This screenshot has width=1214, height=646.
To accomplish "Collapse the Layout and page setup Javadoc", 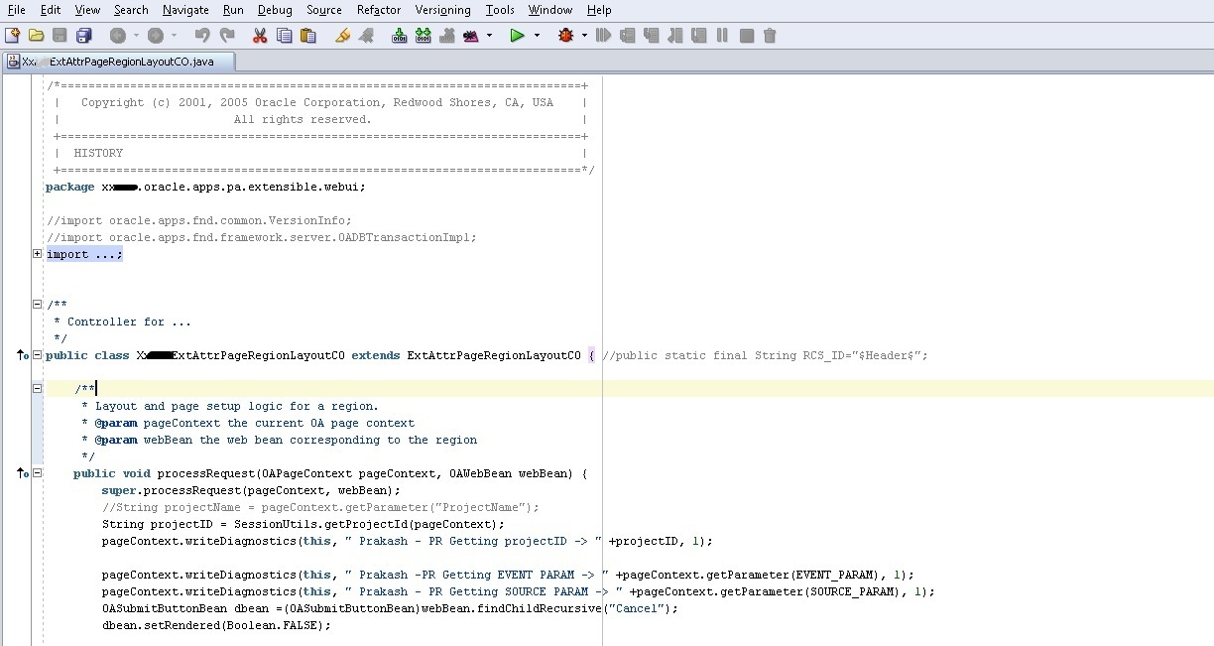I will pos(38,389).
